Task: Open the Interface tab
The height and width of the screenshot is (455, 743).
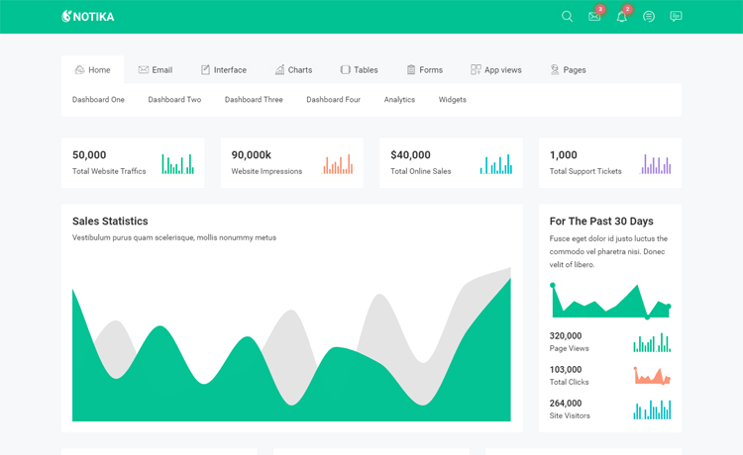Action: [x=223, y=70]
